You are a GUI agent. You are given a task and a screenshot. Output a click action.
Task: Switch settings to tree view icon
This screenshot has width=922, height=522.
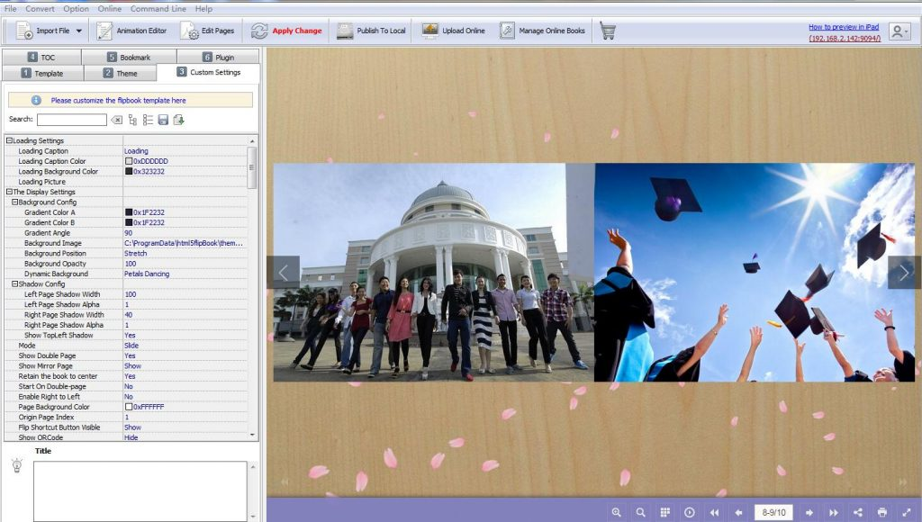pyautogui.click(x=132, y=120)
